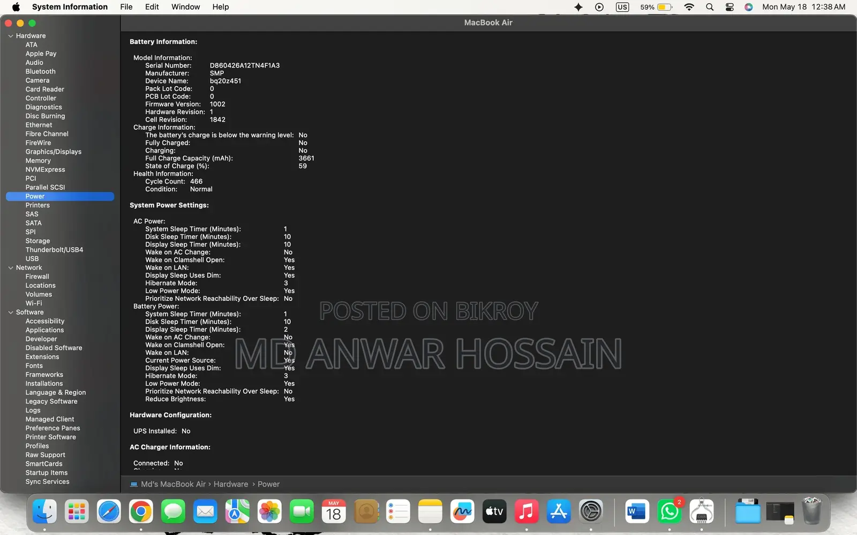Open the Window menu
This screenshot has width=857, height=535.
coord(185,7)
